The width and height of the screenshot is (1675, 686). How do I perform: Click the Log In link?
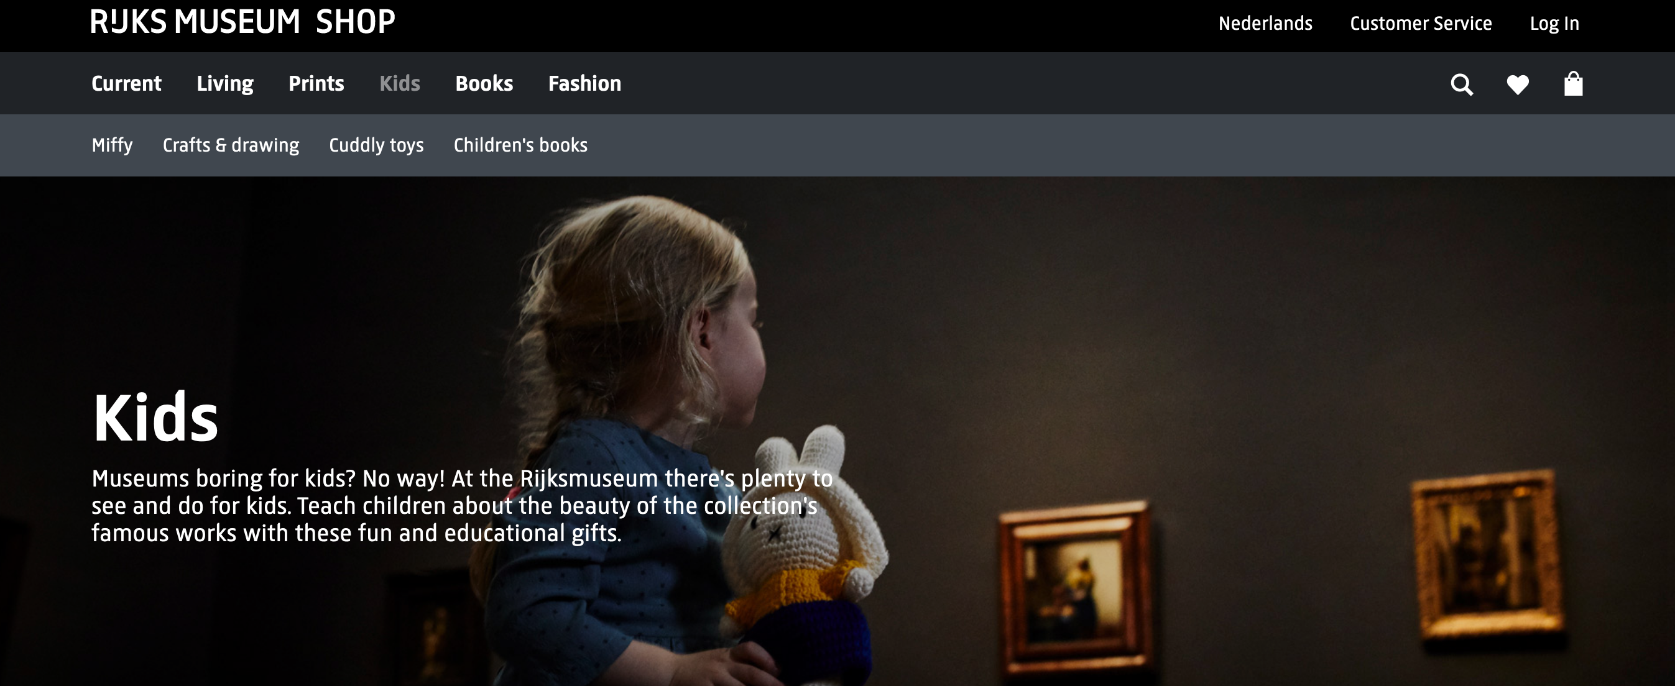click(x=1554, y=24)
